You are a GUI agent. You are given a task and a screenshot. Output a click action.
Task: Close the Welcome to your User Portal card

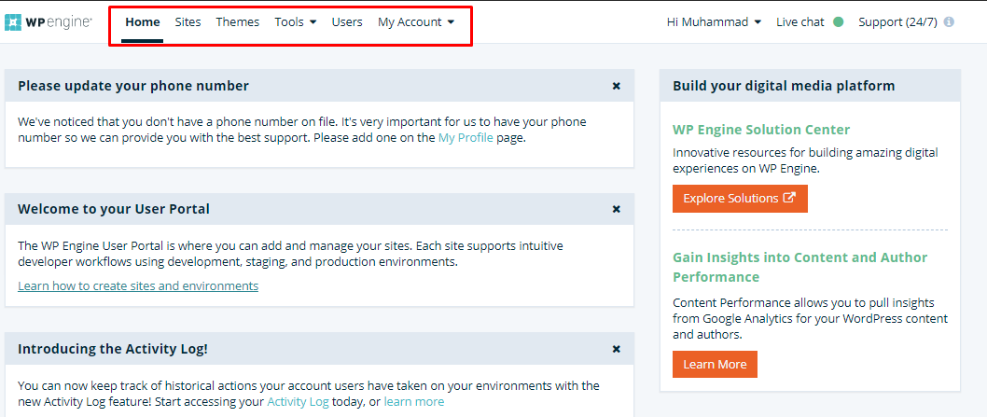[x=617, y=209]
